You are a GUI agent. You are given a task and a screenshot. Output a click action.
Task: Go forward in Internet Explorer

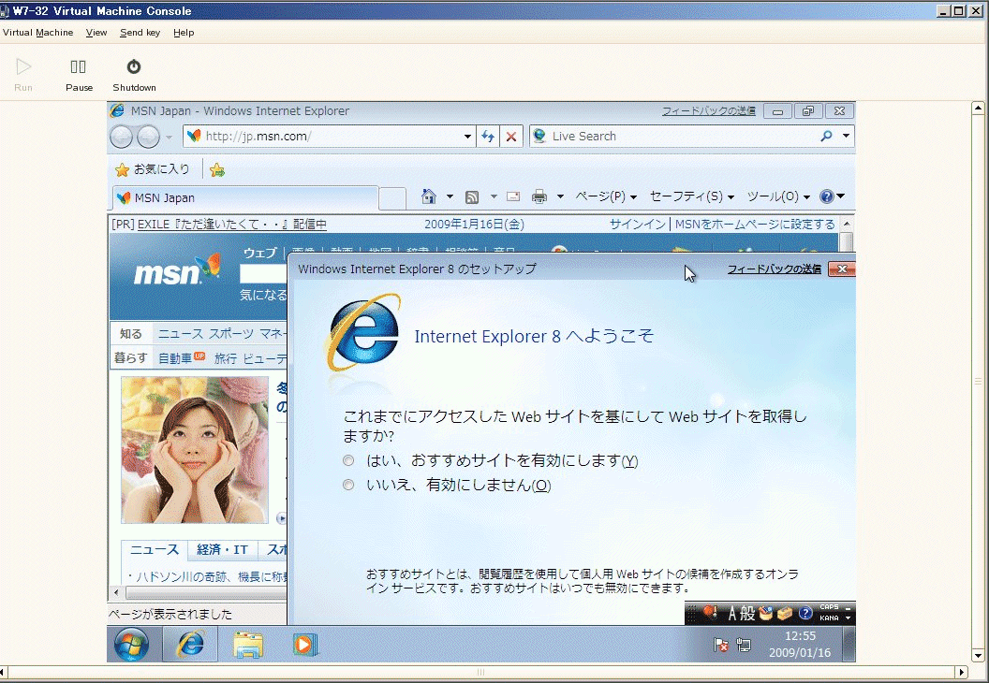click(148, 136)
